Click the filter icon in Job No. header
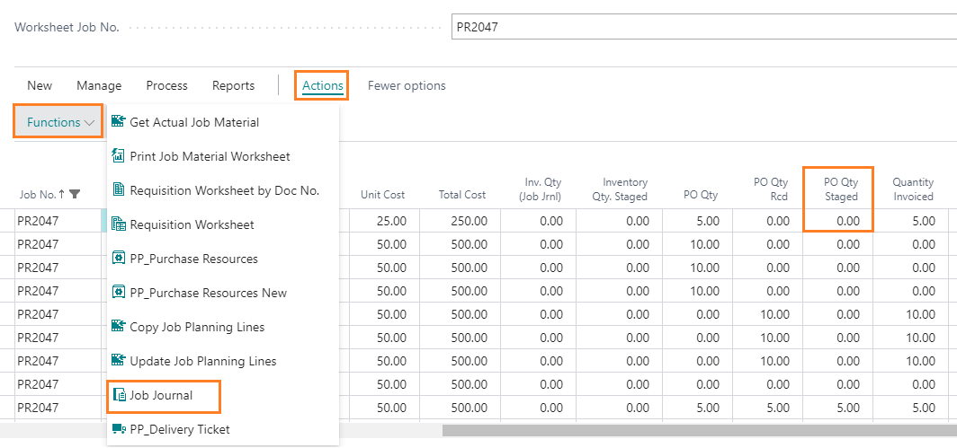957x448 pixels. pos(75,194)
